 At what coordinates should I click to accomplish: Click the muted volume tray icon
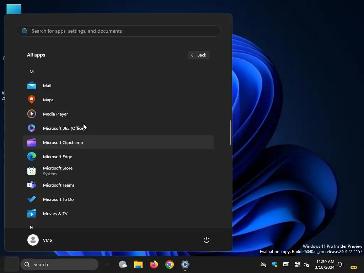[x=306, y=264]
